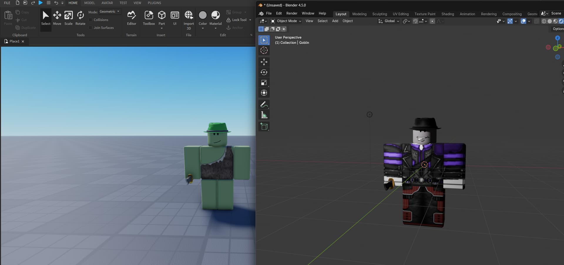Viewport: 564px width, 265px height.
Task: Select Blender's Rotate tool in the toolbar
Action: click(x=264, y=72)
